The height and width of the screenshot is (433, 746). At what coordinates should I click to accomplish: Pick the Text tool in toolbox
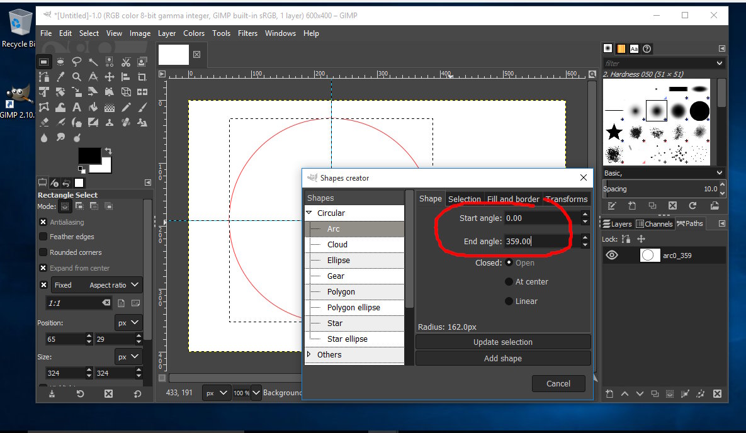pyautogui.click(x=77, y=108)
